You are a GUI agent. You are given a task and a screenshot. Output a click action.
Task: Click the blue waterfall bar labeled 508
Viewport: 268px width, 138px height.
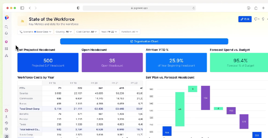pos(167,131)
